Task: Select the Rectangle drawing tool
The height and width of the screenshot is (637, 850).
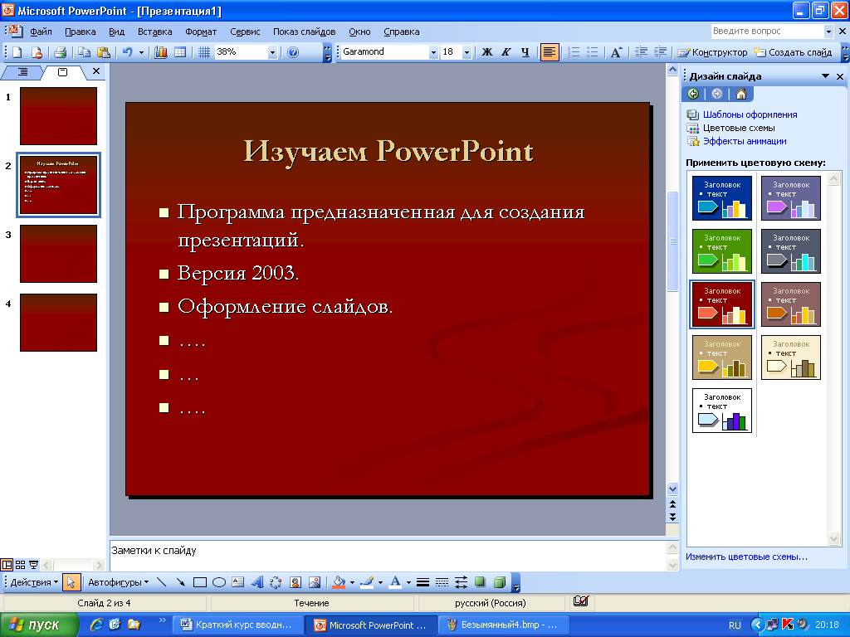Action: 200,582
